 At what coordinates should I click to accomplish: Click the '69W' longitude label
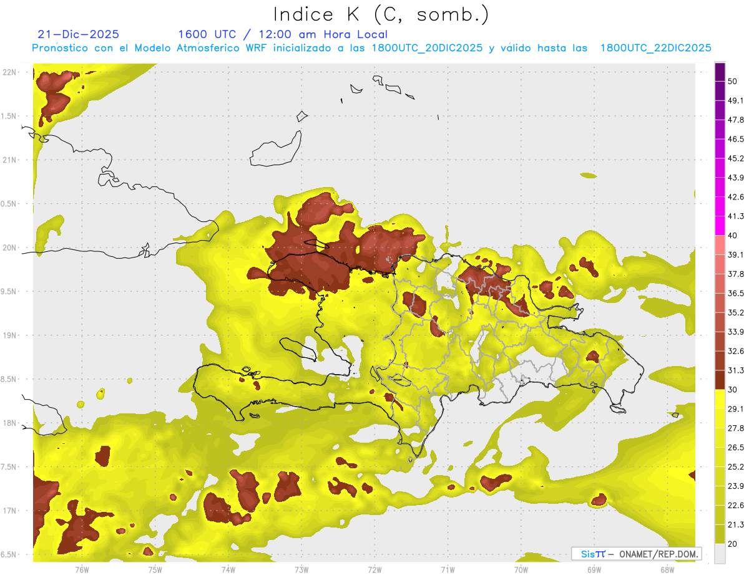(594, 569)
